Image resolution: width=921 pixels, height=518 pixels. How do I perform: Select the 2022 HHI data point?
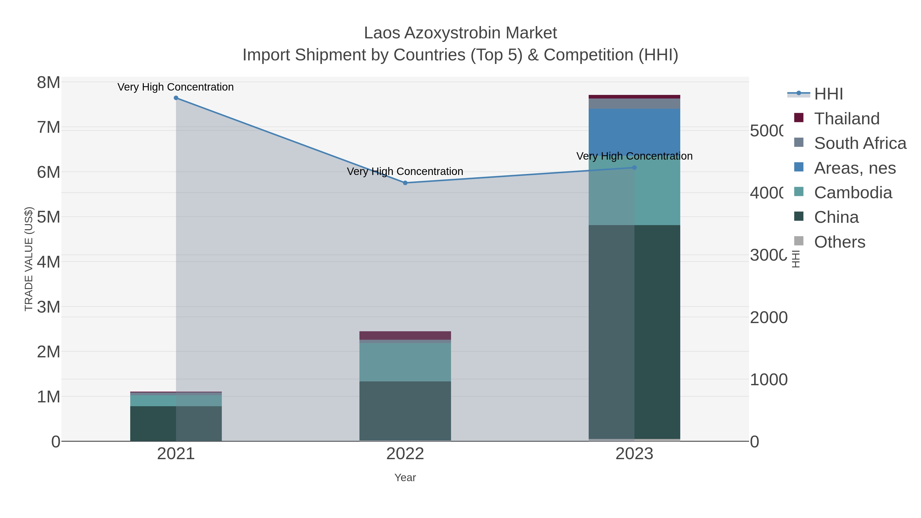click(x=405, y=183)
